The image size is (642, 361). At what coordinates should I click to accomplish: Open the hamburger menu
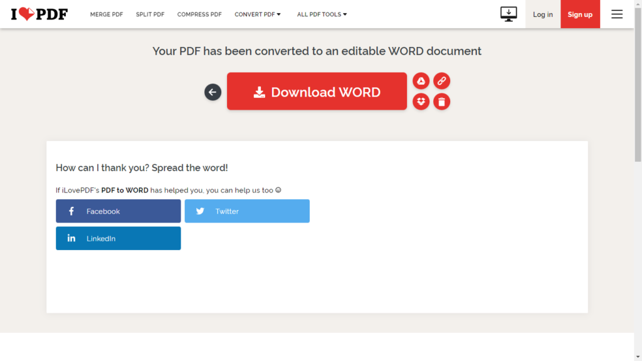[x=617, y=14]
